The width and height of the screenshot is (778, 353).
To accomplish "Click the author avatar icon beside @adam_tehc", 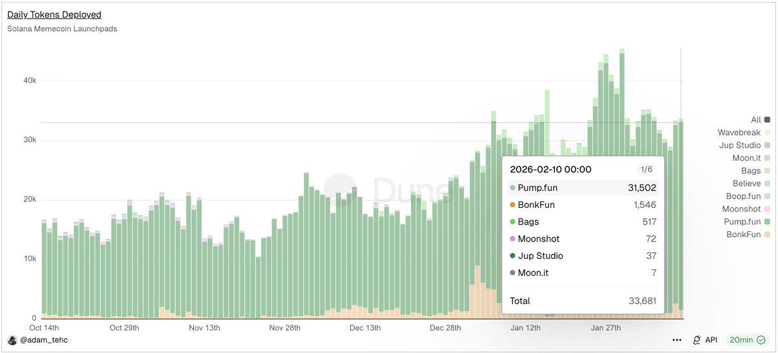I will tap(12, 340).
